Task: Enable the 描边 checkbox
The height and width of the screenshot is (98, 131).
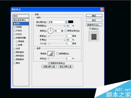Action: click(x=15, y=63)
